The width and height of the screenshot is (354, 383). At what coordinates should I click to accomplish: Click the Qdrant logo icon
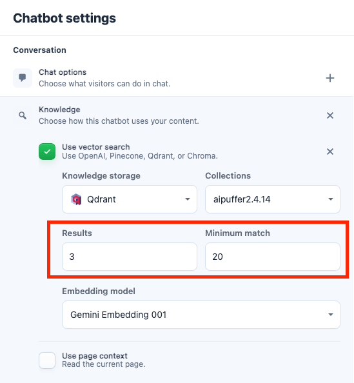[x=76, y=199]
